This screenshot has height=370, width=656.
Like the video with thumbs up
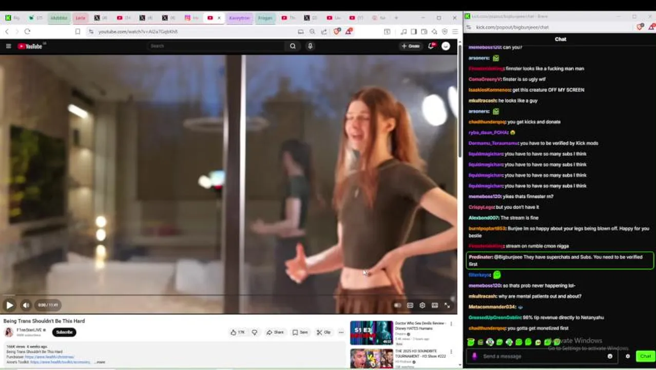click(238, 332)
